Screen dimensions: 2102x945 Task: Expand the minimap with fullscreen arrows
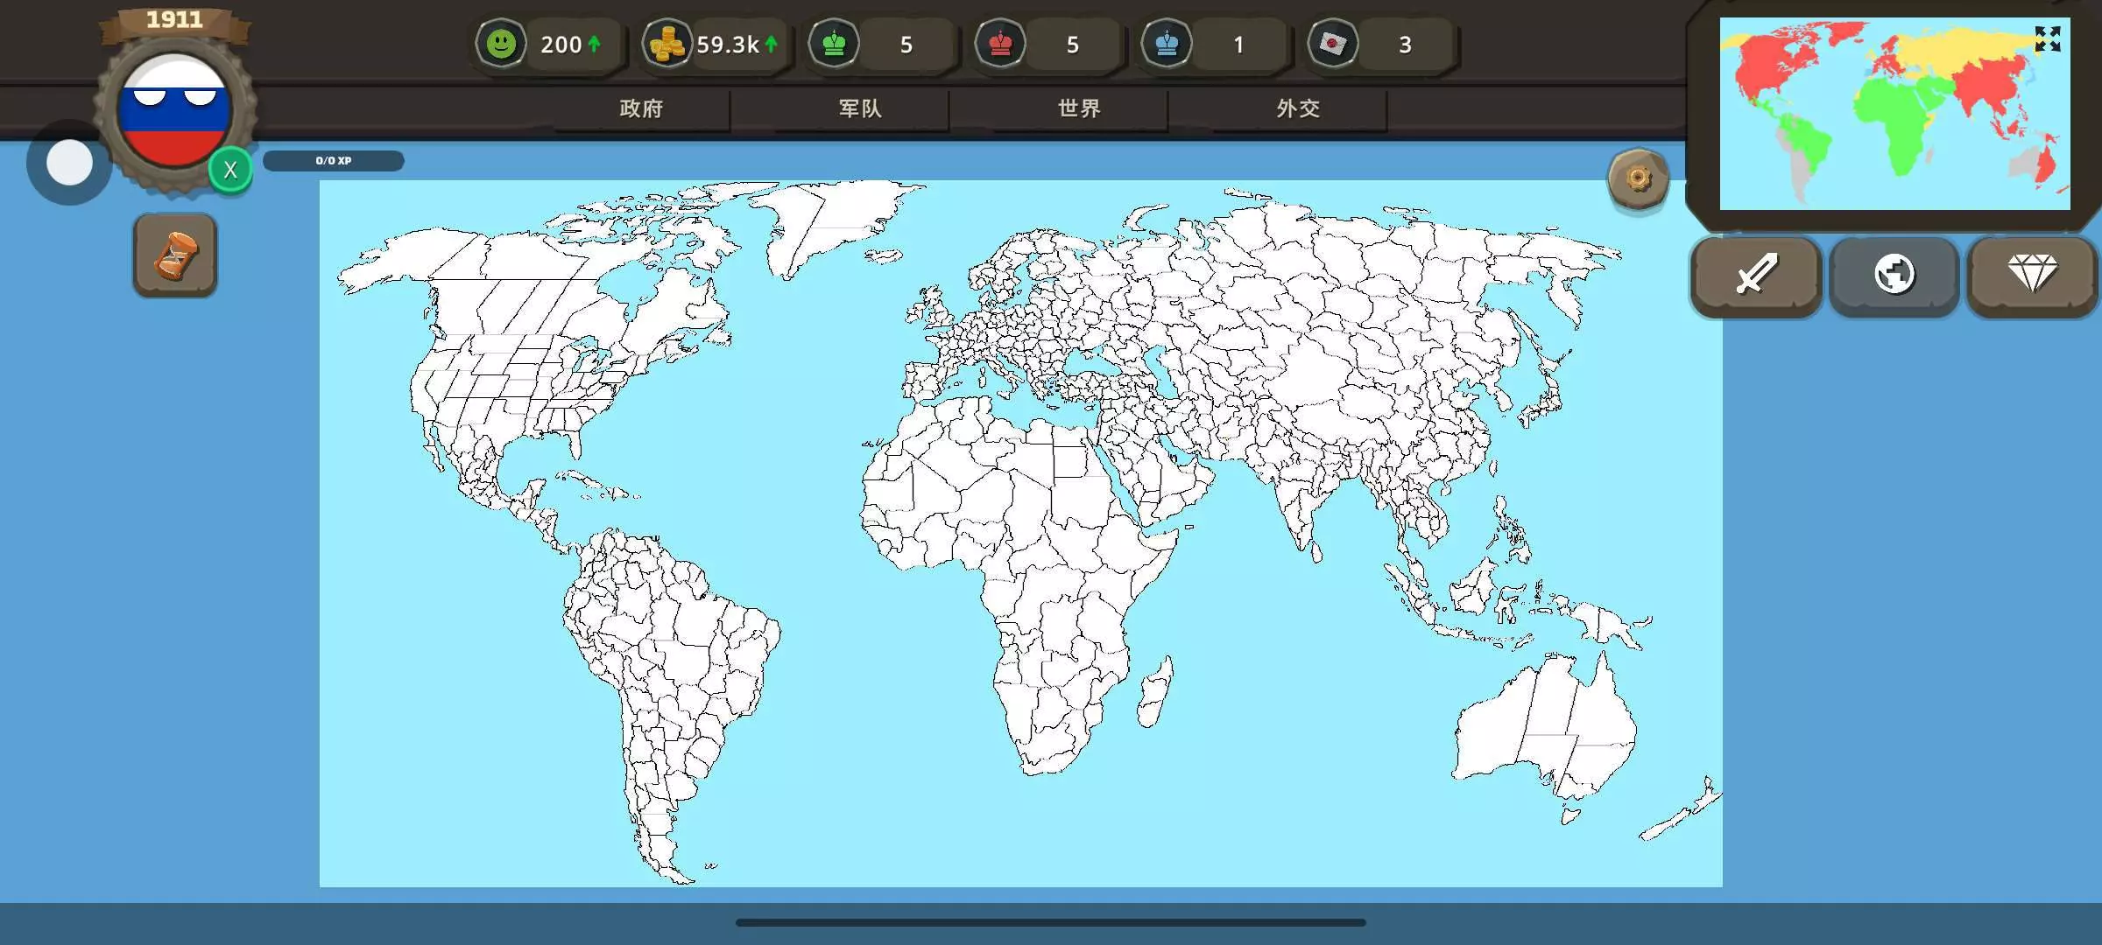pos(2047,39)
